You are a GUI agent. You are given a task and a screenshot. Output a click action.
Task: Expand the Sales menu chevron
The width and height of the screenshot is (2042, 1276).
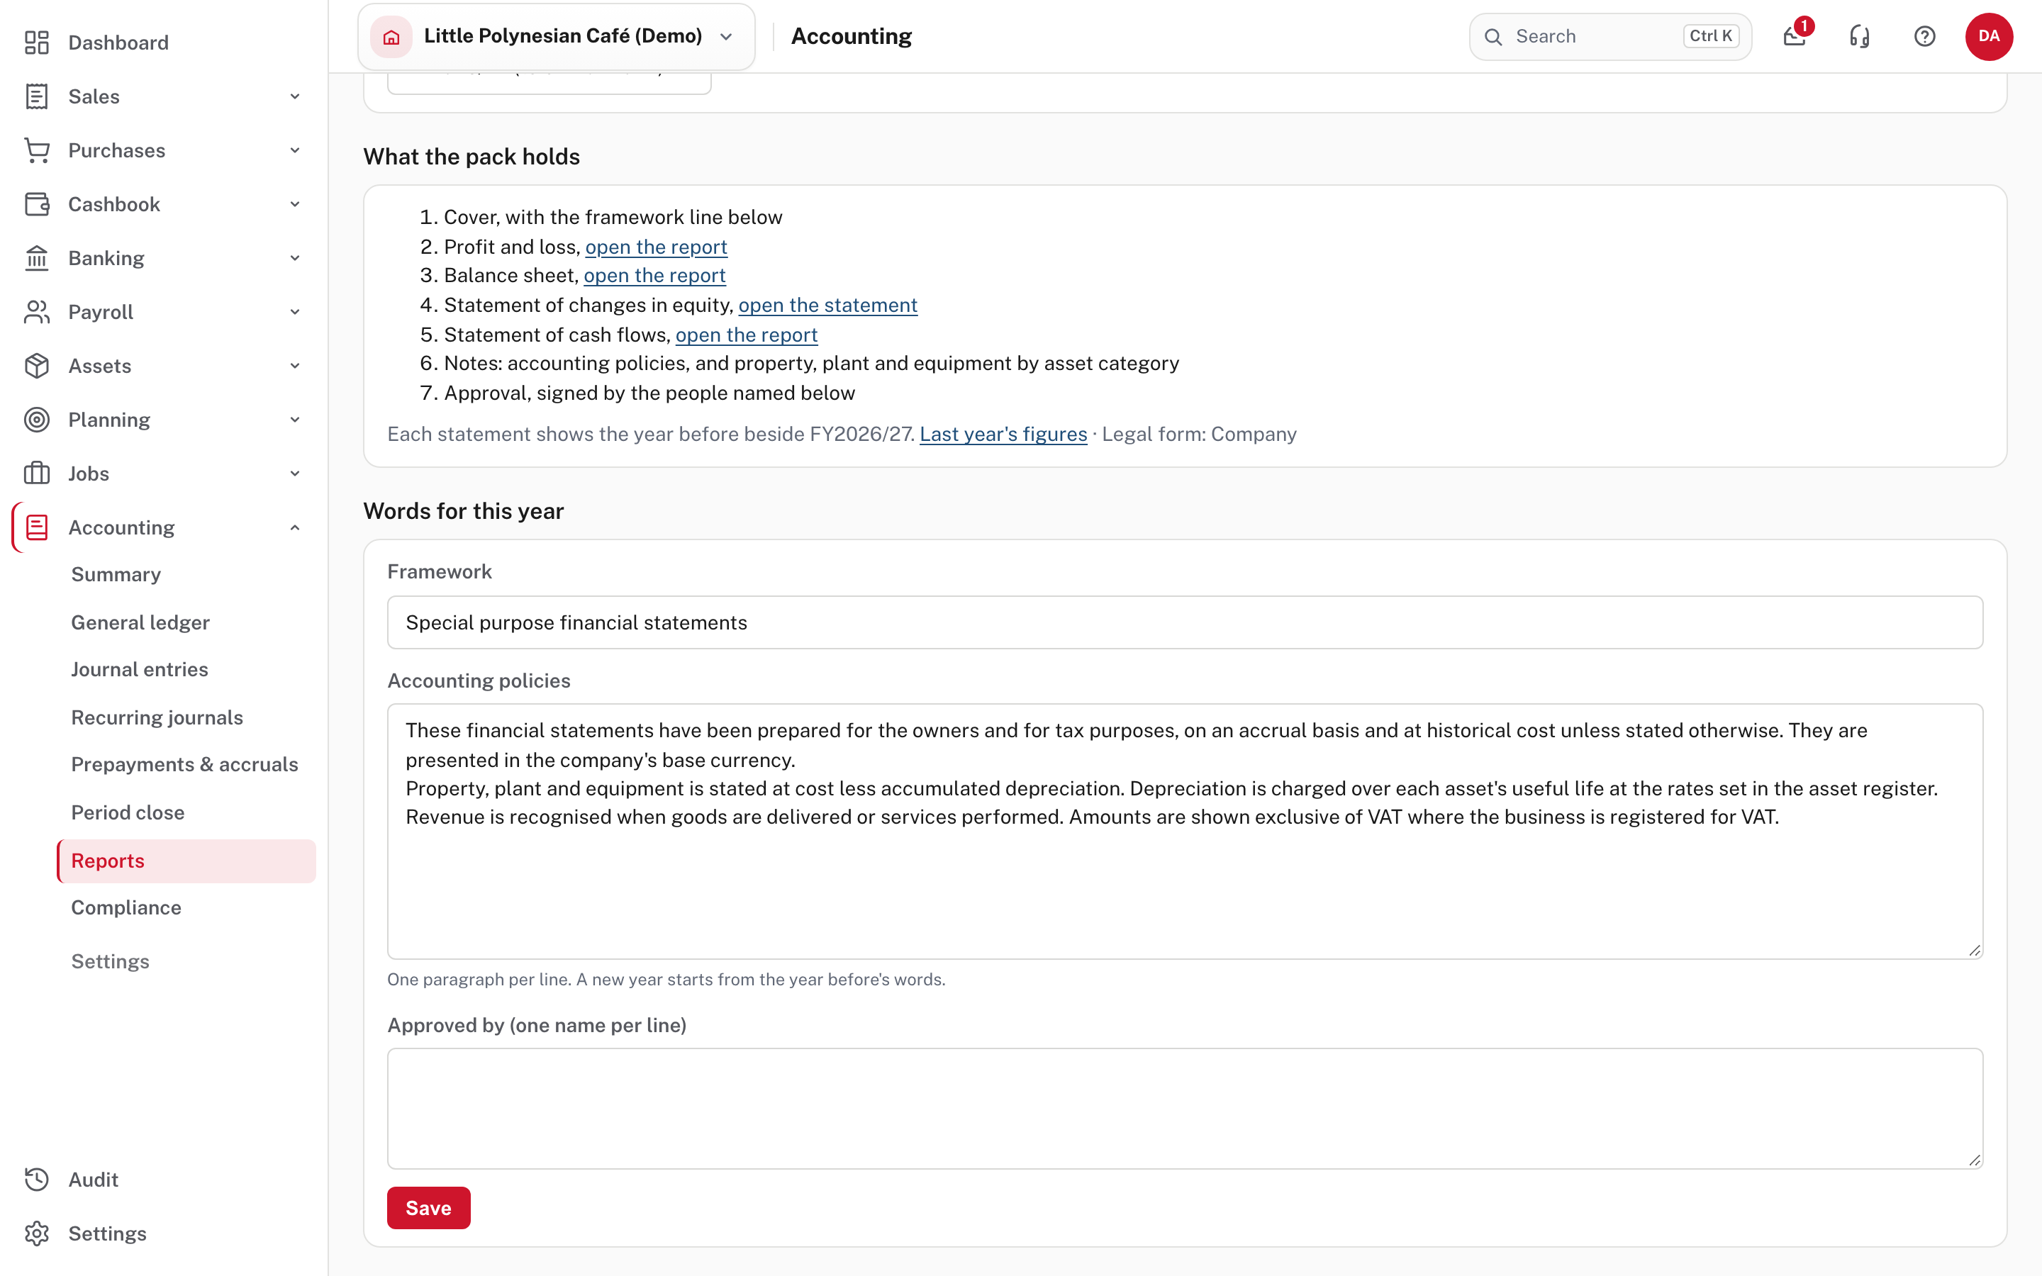tap(296, 96)
